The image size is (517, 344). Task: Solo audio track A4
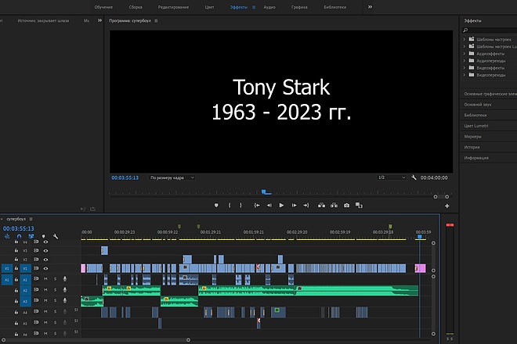[55, 311]
